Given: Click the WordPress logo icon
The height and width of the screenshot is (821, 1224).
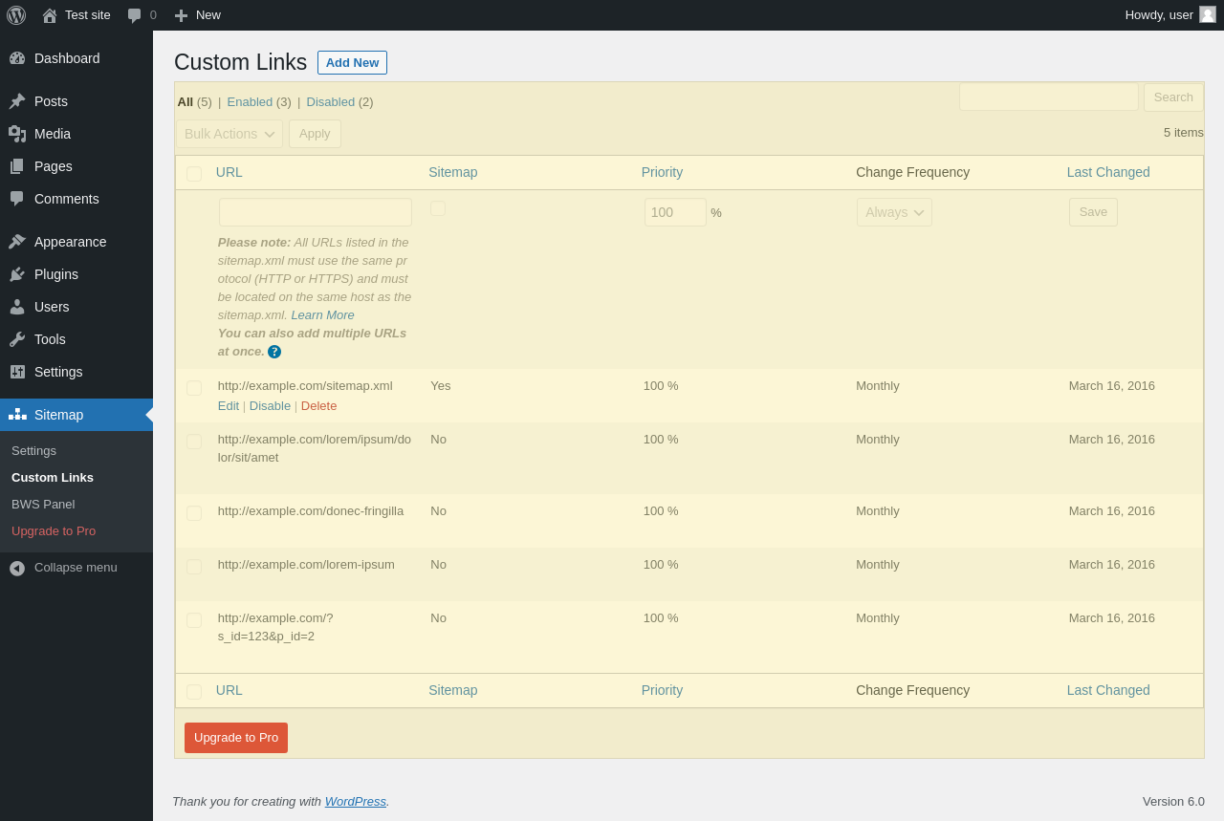Looking at the screenshot, I should click(16, 15).
